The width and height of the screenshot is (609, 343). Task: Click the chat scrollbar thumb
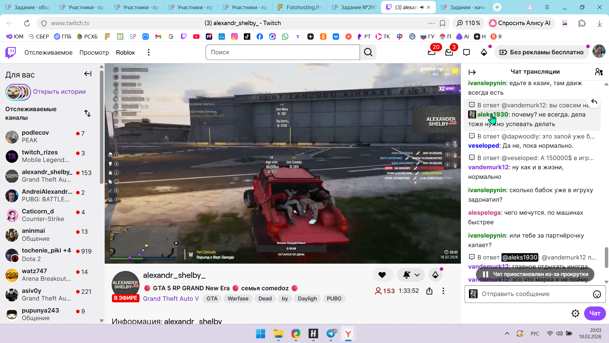tap(606, 257)
